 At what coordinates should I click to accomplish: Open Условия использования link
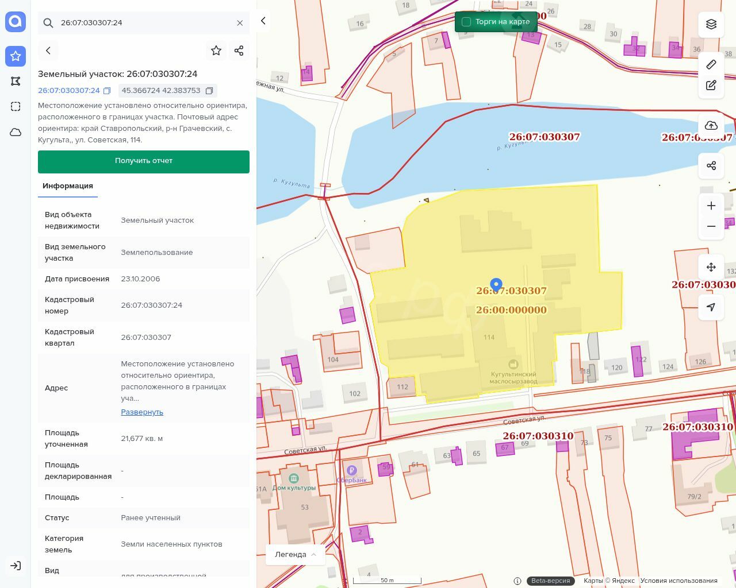pyautogui.click(x=678, y=581)
